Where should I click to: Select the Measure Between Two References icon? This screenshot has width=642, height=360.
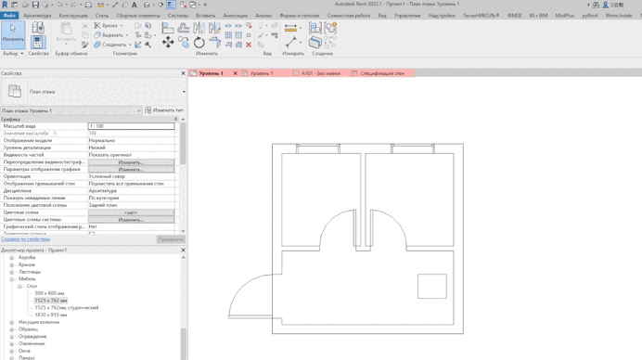point(290,42)
